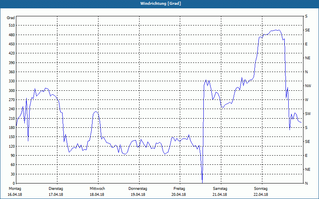This screenshot has height=199, width=319.
Task: Select the 'Donnerstag' day label
Action: (x=138, y=189)
